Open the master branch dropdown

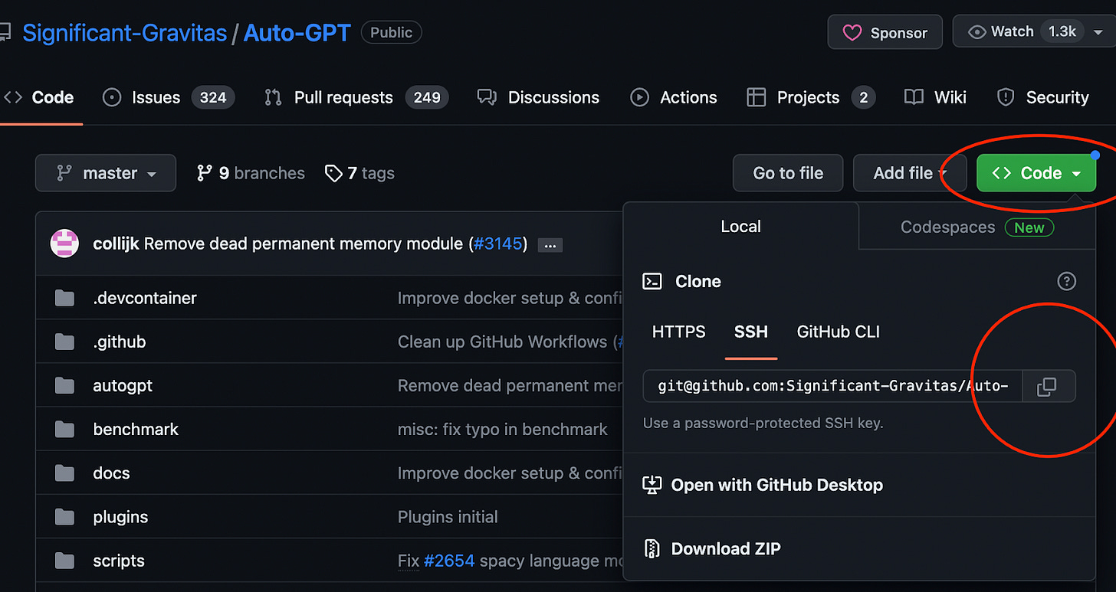pyautogui.click(x=105, y=173)
